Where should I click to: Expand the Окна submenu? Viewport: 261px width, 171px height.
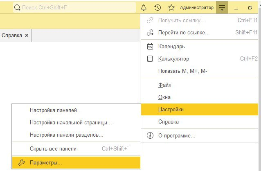pyautogui.click(x=199, y=97)
